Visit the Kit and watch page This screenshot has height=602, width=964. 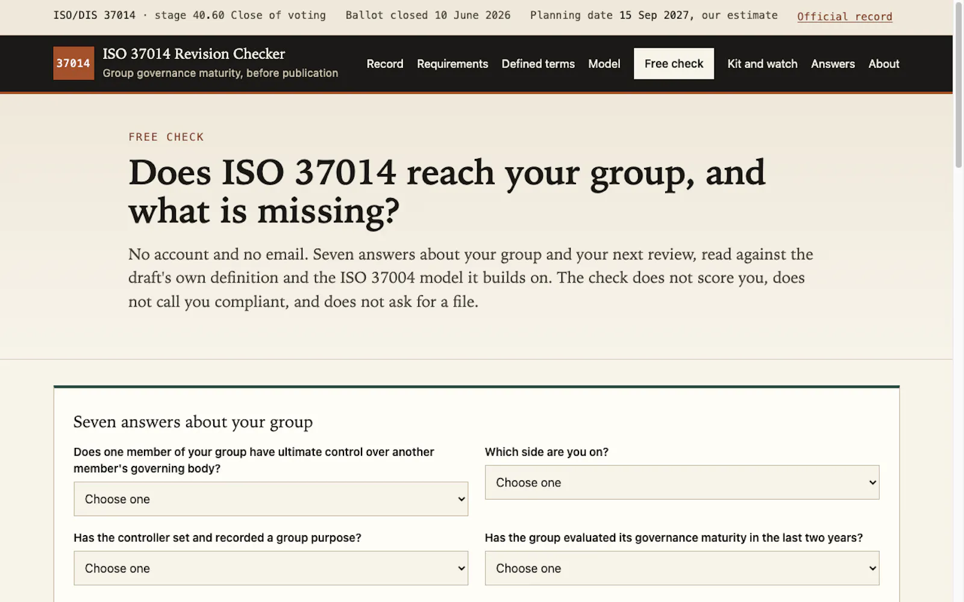coord(762,64)
